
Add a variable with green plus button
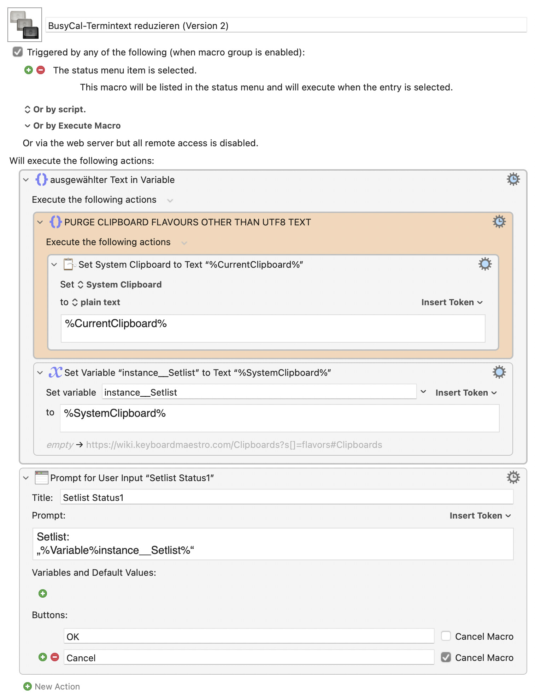(43, 593)
